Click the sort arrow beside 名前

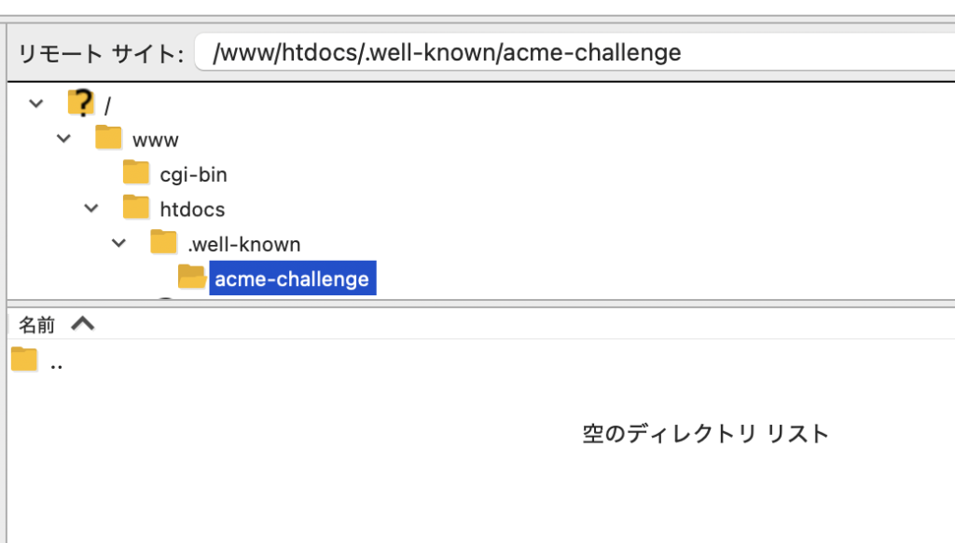pyautogui.click(x=83, y=324)
